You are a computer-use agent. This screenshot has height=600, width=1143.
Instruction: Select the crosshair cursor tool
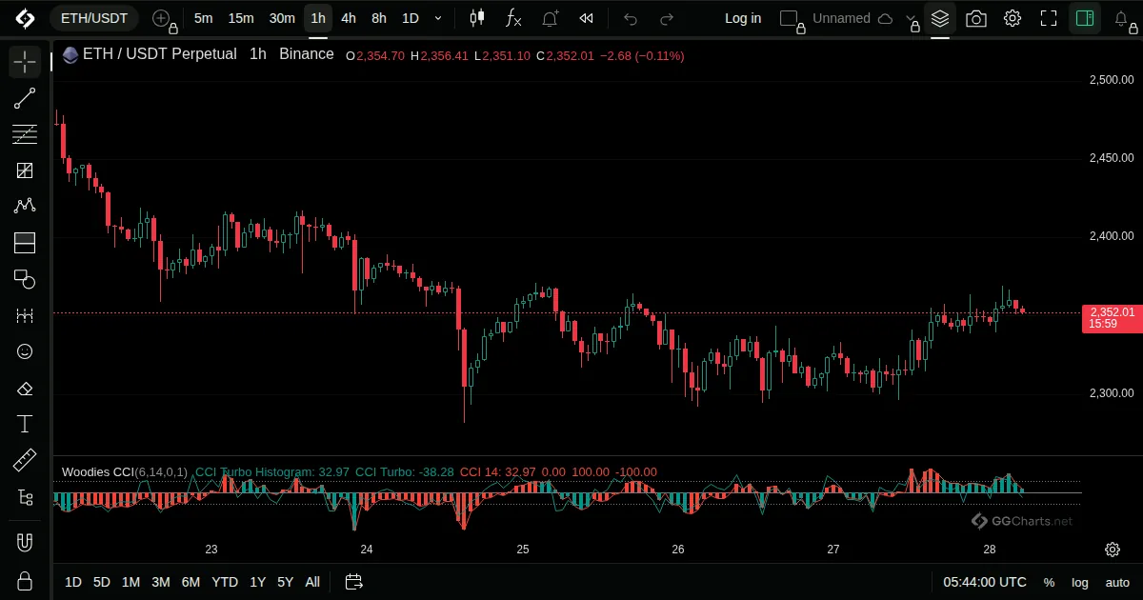click(x=25, y=62)
